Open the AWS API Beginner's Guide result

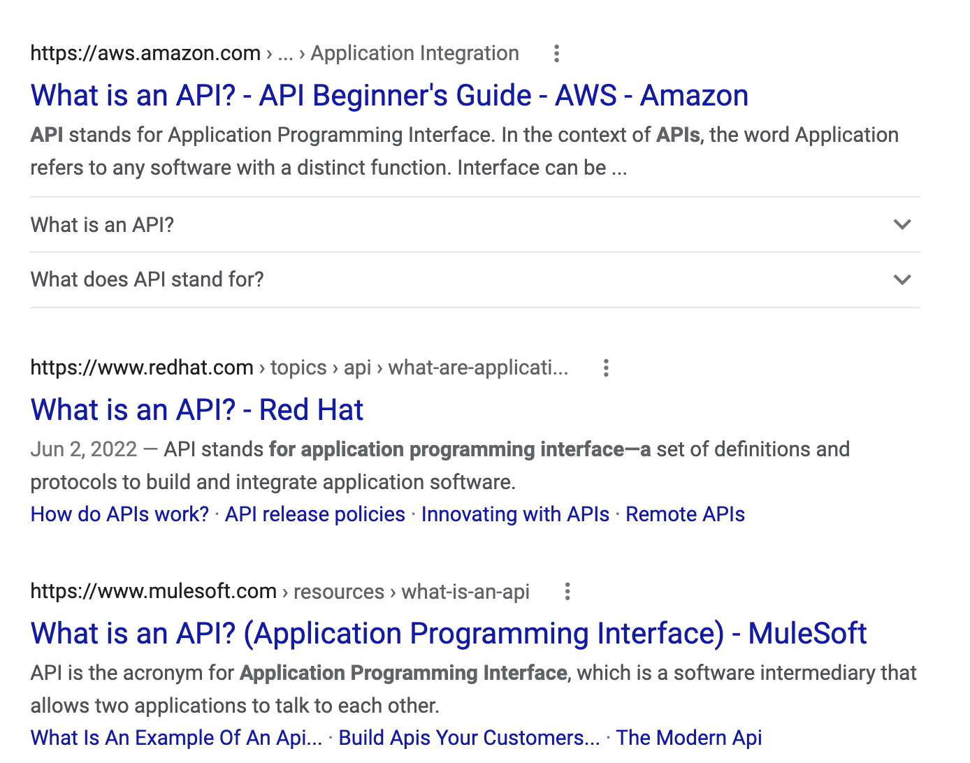point(389,96)
